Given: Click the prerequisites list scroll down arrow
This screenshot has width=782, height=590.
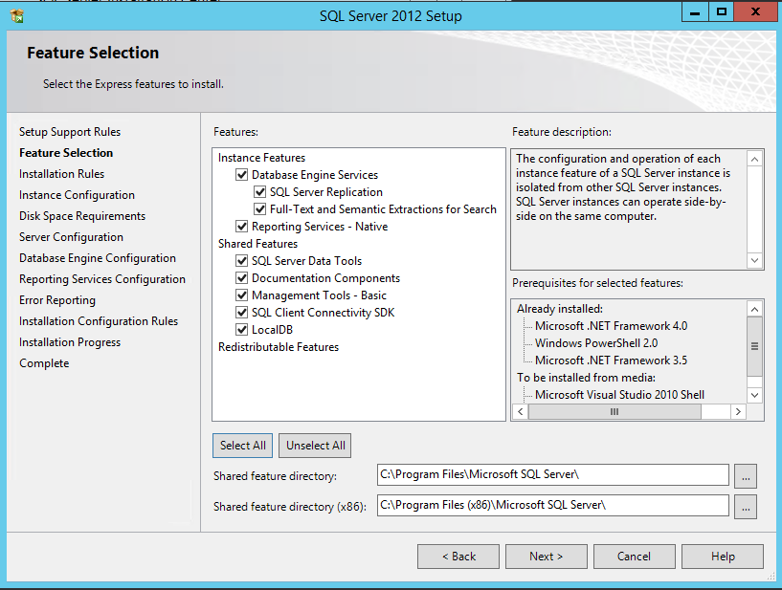Looking at the screenshot, I should pyautogui.click(x=754, y=395).
